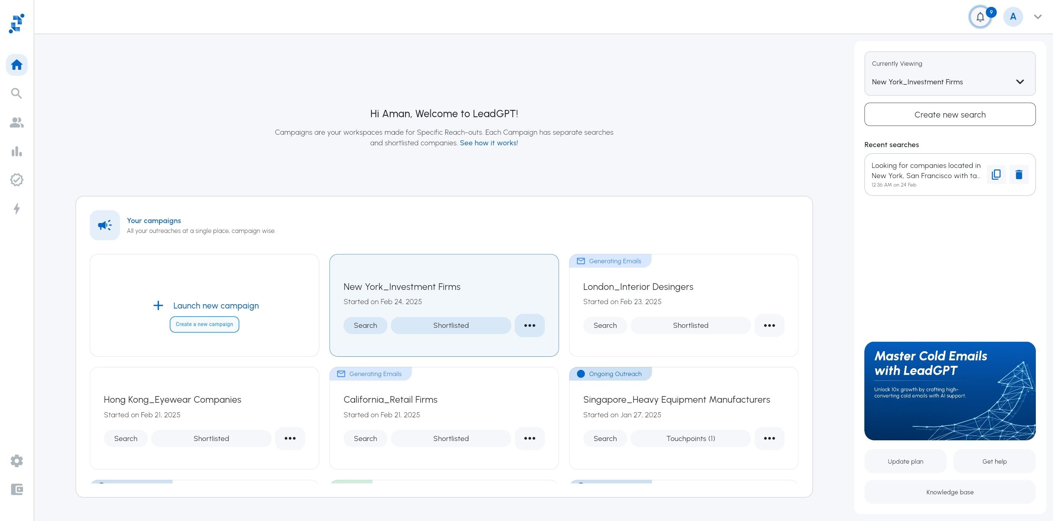Image resolution: width=1053 pixels, height=521 pixels.
Task: Open the Home sidebar icon
Action: 17,65
